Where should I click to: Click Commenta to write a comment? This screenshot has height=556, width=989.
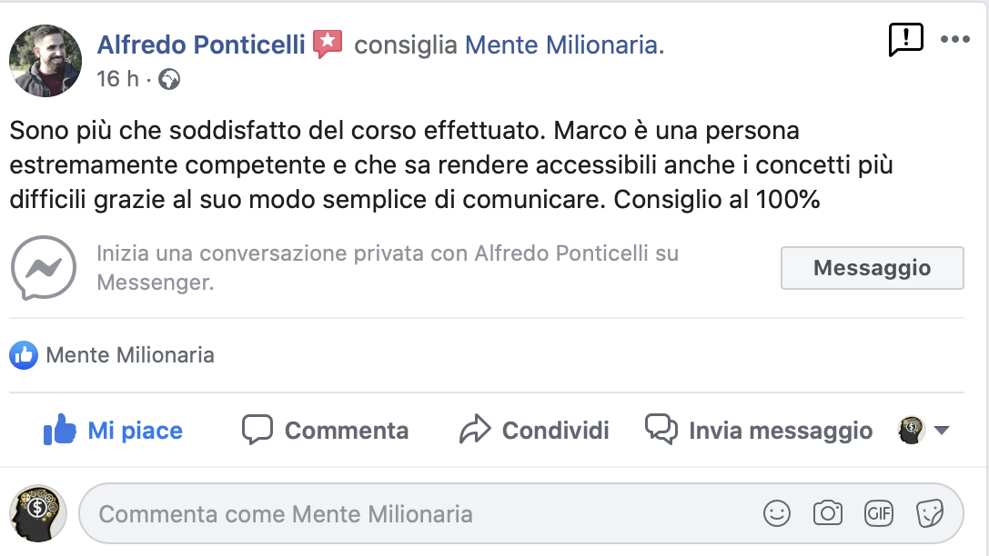coord(326,430)
